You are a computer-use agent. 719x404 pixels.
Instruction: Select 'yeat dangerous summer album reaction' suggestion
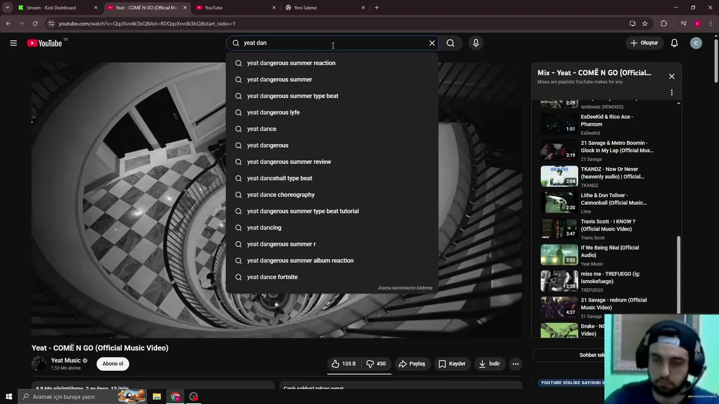tap(332, 260)
